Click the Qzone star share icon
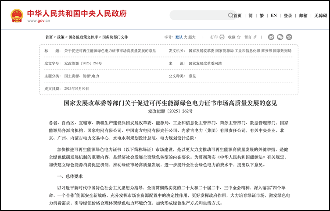The image size is (330, 211). pyautogui.click(x=289, y=37)
